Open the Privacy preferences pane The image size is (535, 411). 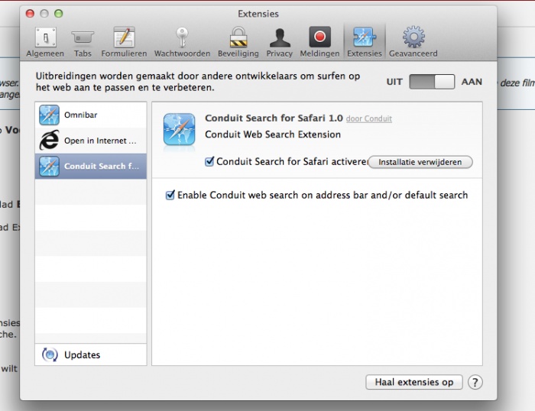[x=280, y=42]
